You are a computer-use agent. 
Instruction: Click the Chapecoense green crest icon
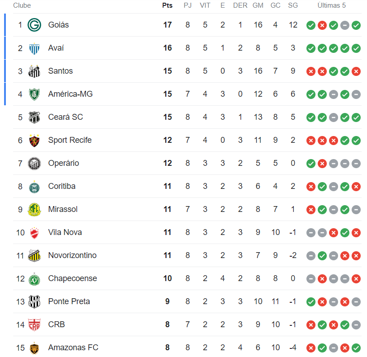pyautogui.click(x=34, y=278)
